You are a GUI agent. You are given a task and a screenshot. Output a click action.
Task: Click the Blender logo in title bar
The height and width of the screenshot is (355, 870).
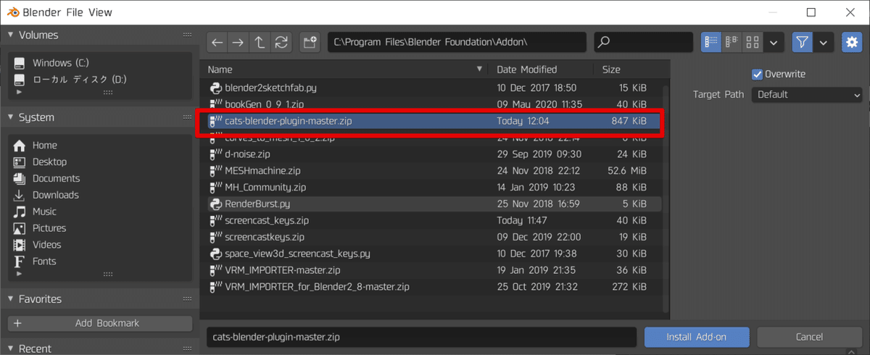point(12,12)
